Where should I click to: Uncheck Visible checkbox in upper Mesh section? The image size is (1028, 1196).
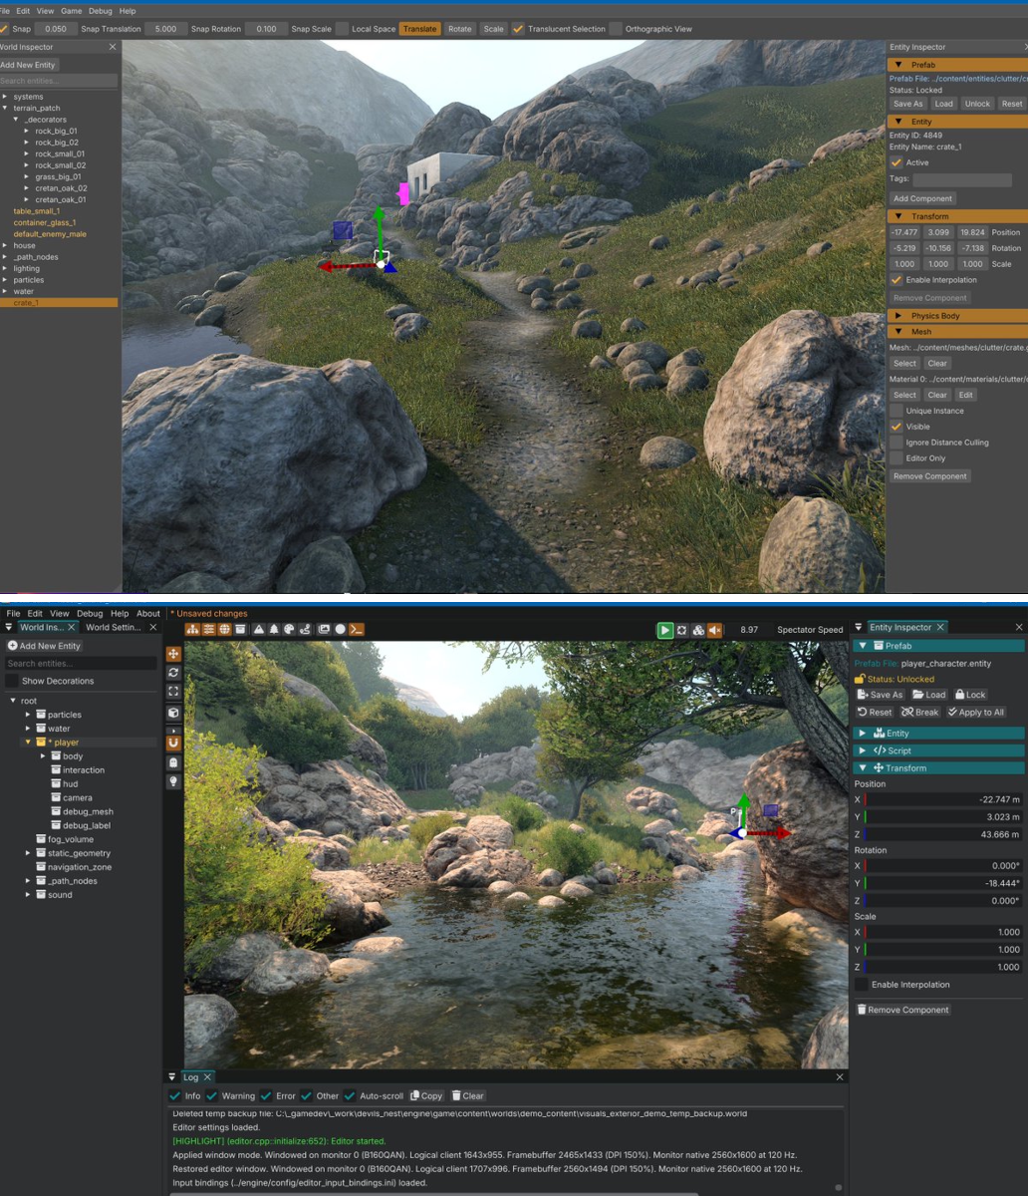pos(897,427)
